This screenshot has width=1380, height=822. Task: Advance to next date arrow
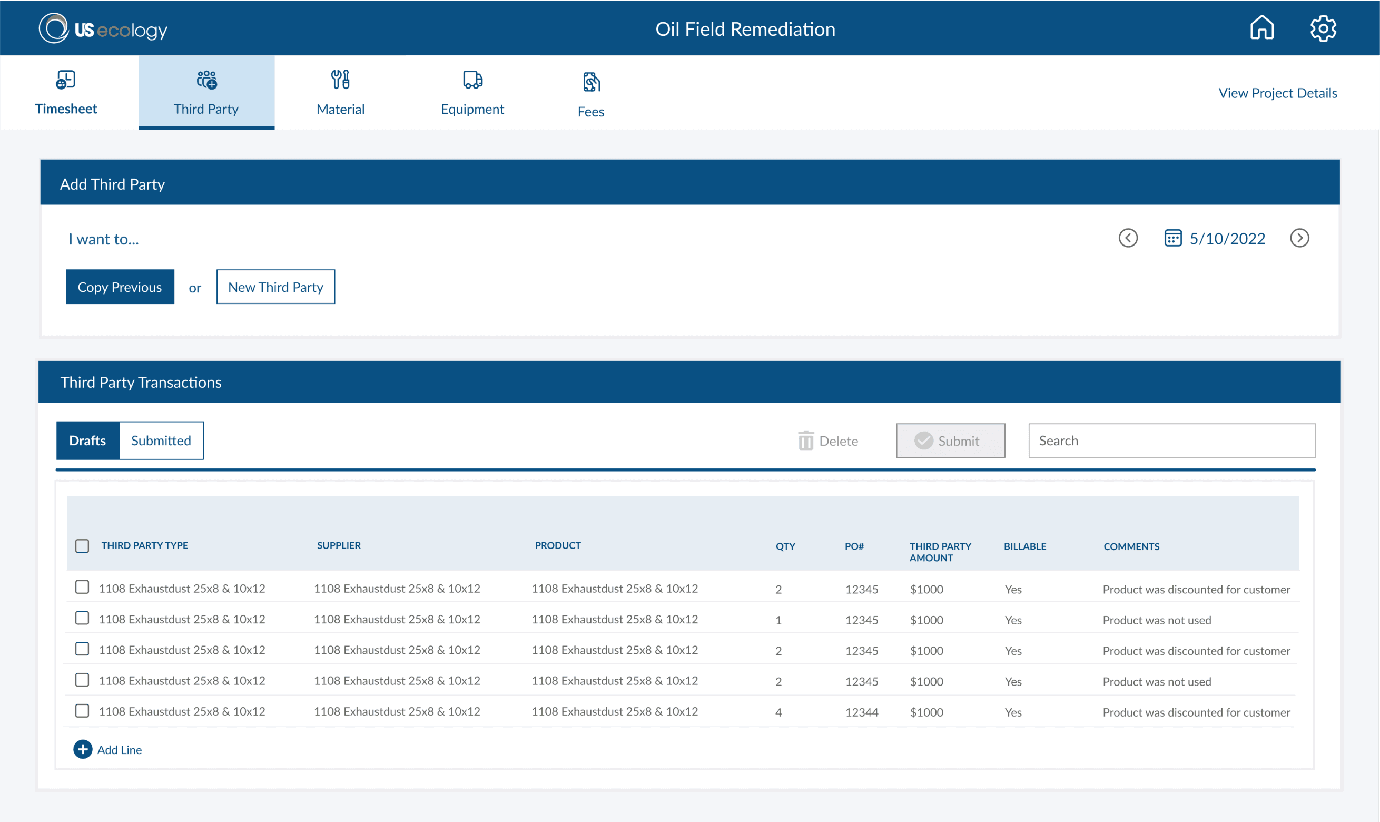click(1299, 238)
